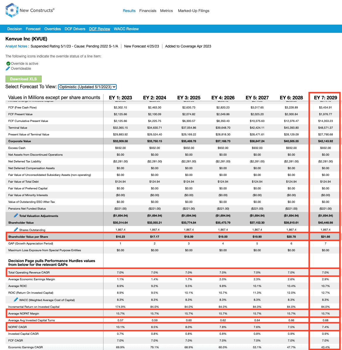
Task: Click pencil icon beside Shares Outstanding
Action: (16, 230)
